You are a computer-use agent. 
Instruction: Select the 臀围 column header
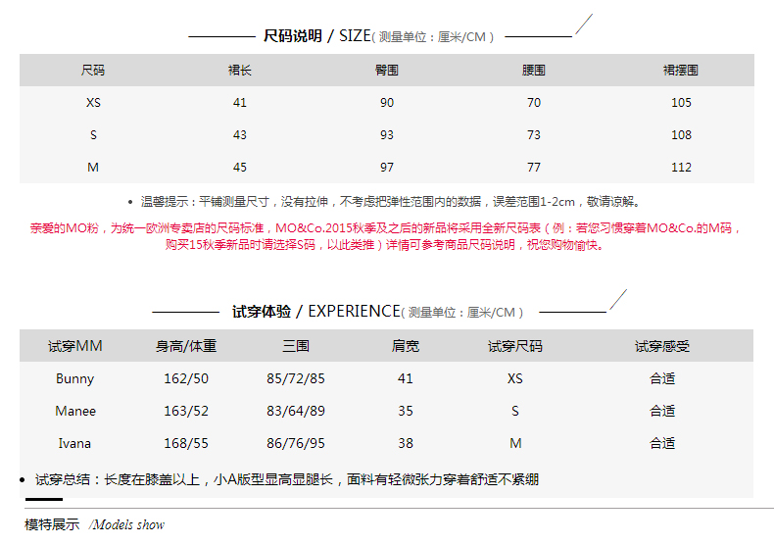pos(387,71)
